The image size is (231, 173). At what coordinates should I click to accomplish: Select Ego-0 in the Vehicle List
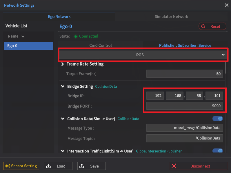coord(28,46)
